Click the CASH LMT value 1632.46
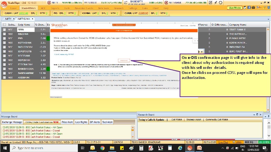271x152 pixels. click(x=24, y=13)
